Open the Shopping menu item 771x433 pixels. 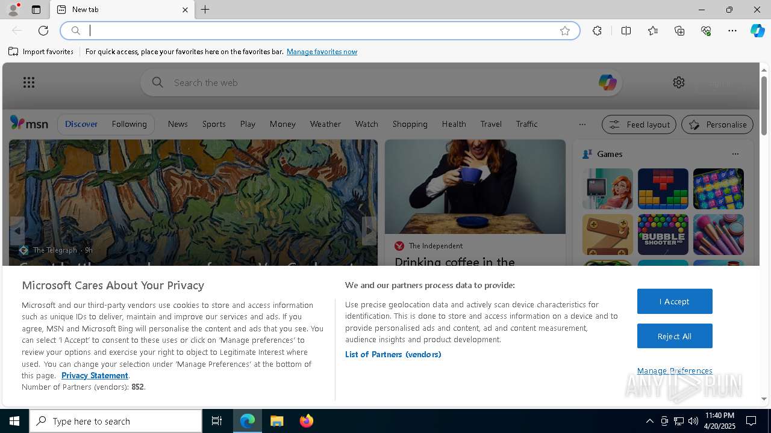[410, 124]
